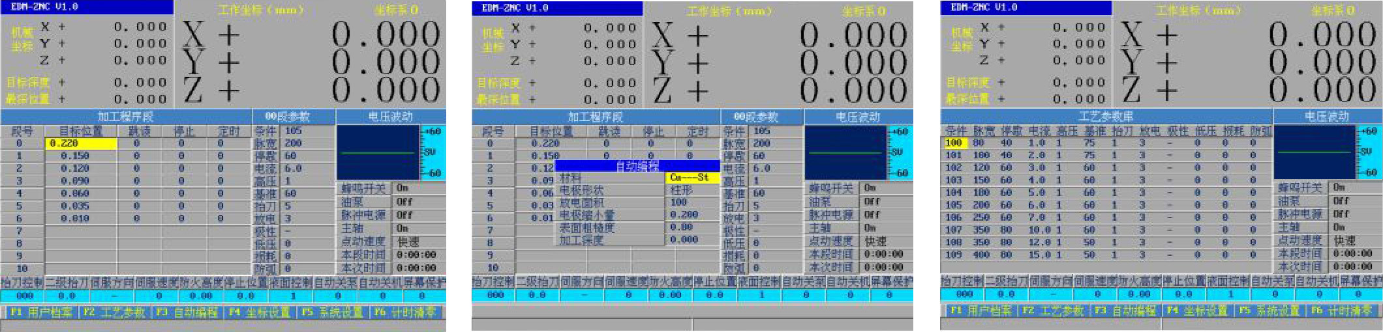Click the voltage waveform display, left screen
This screenshot has height=332, width=1383.
pyautogui.click(x=378, y=153)
